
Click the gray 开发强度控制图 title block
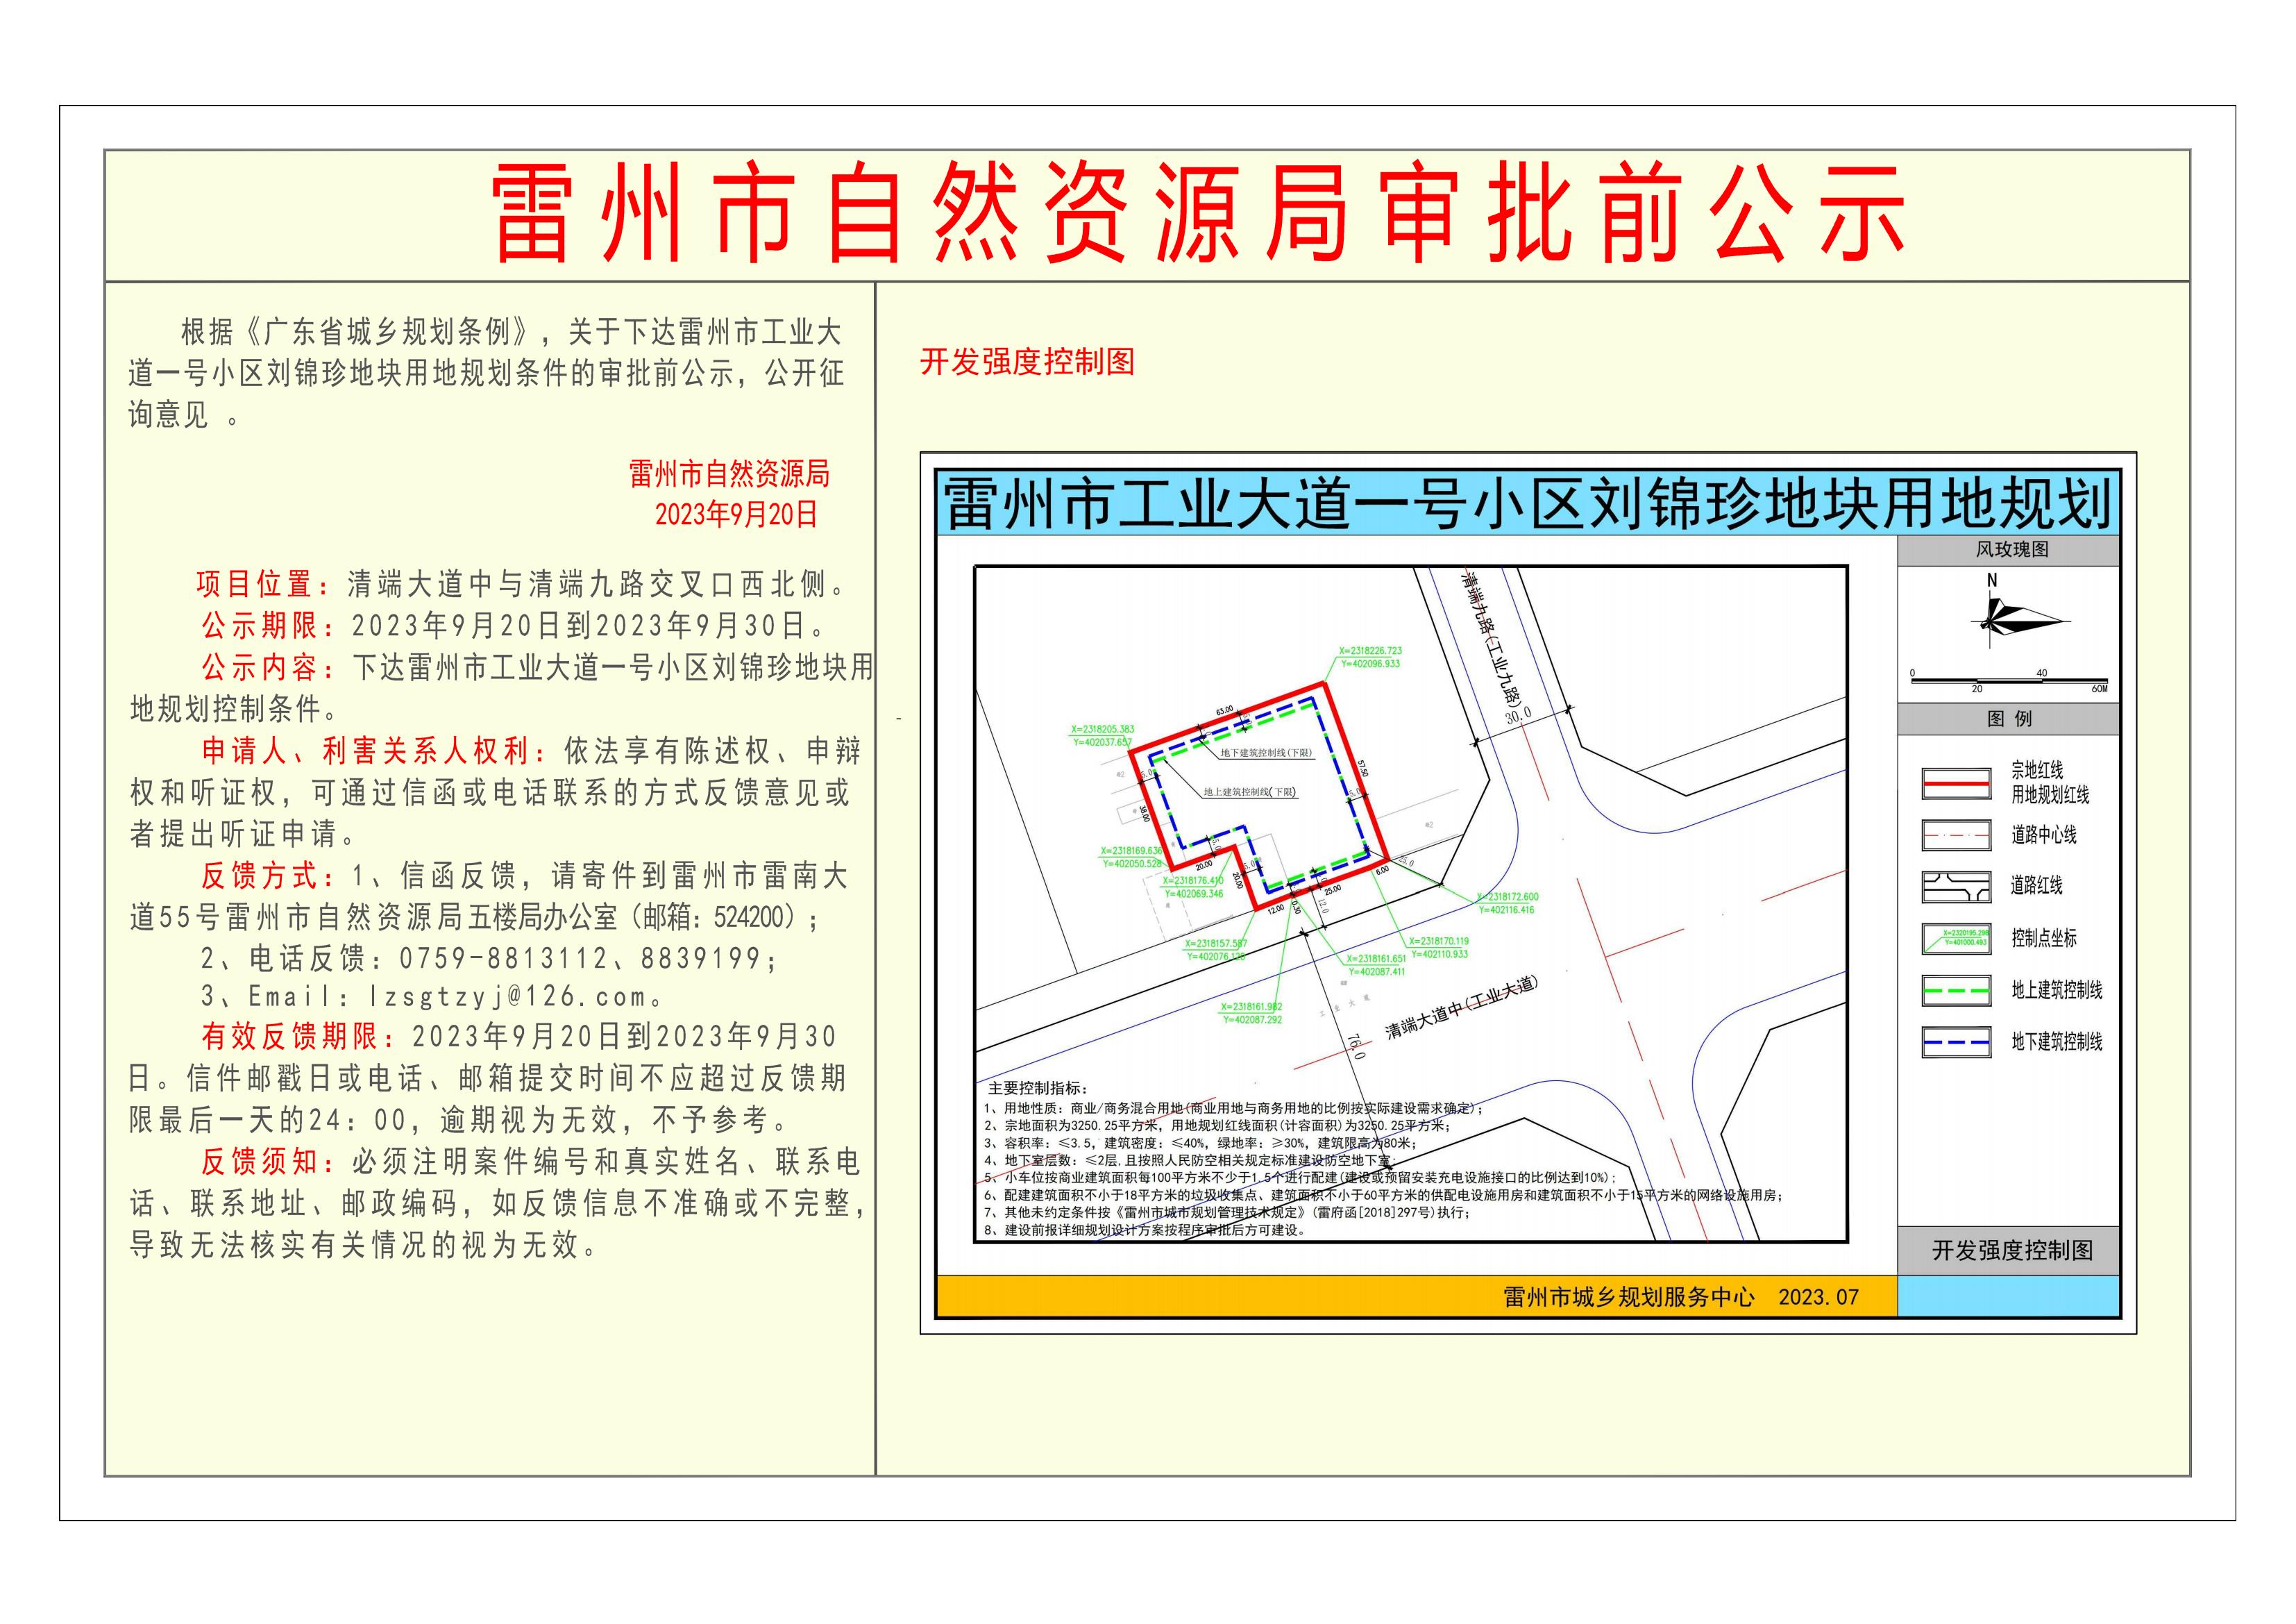(2011, 1250)
